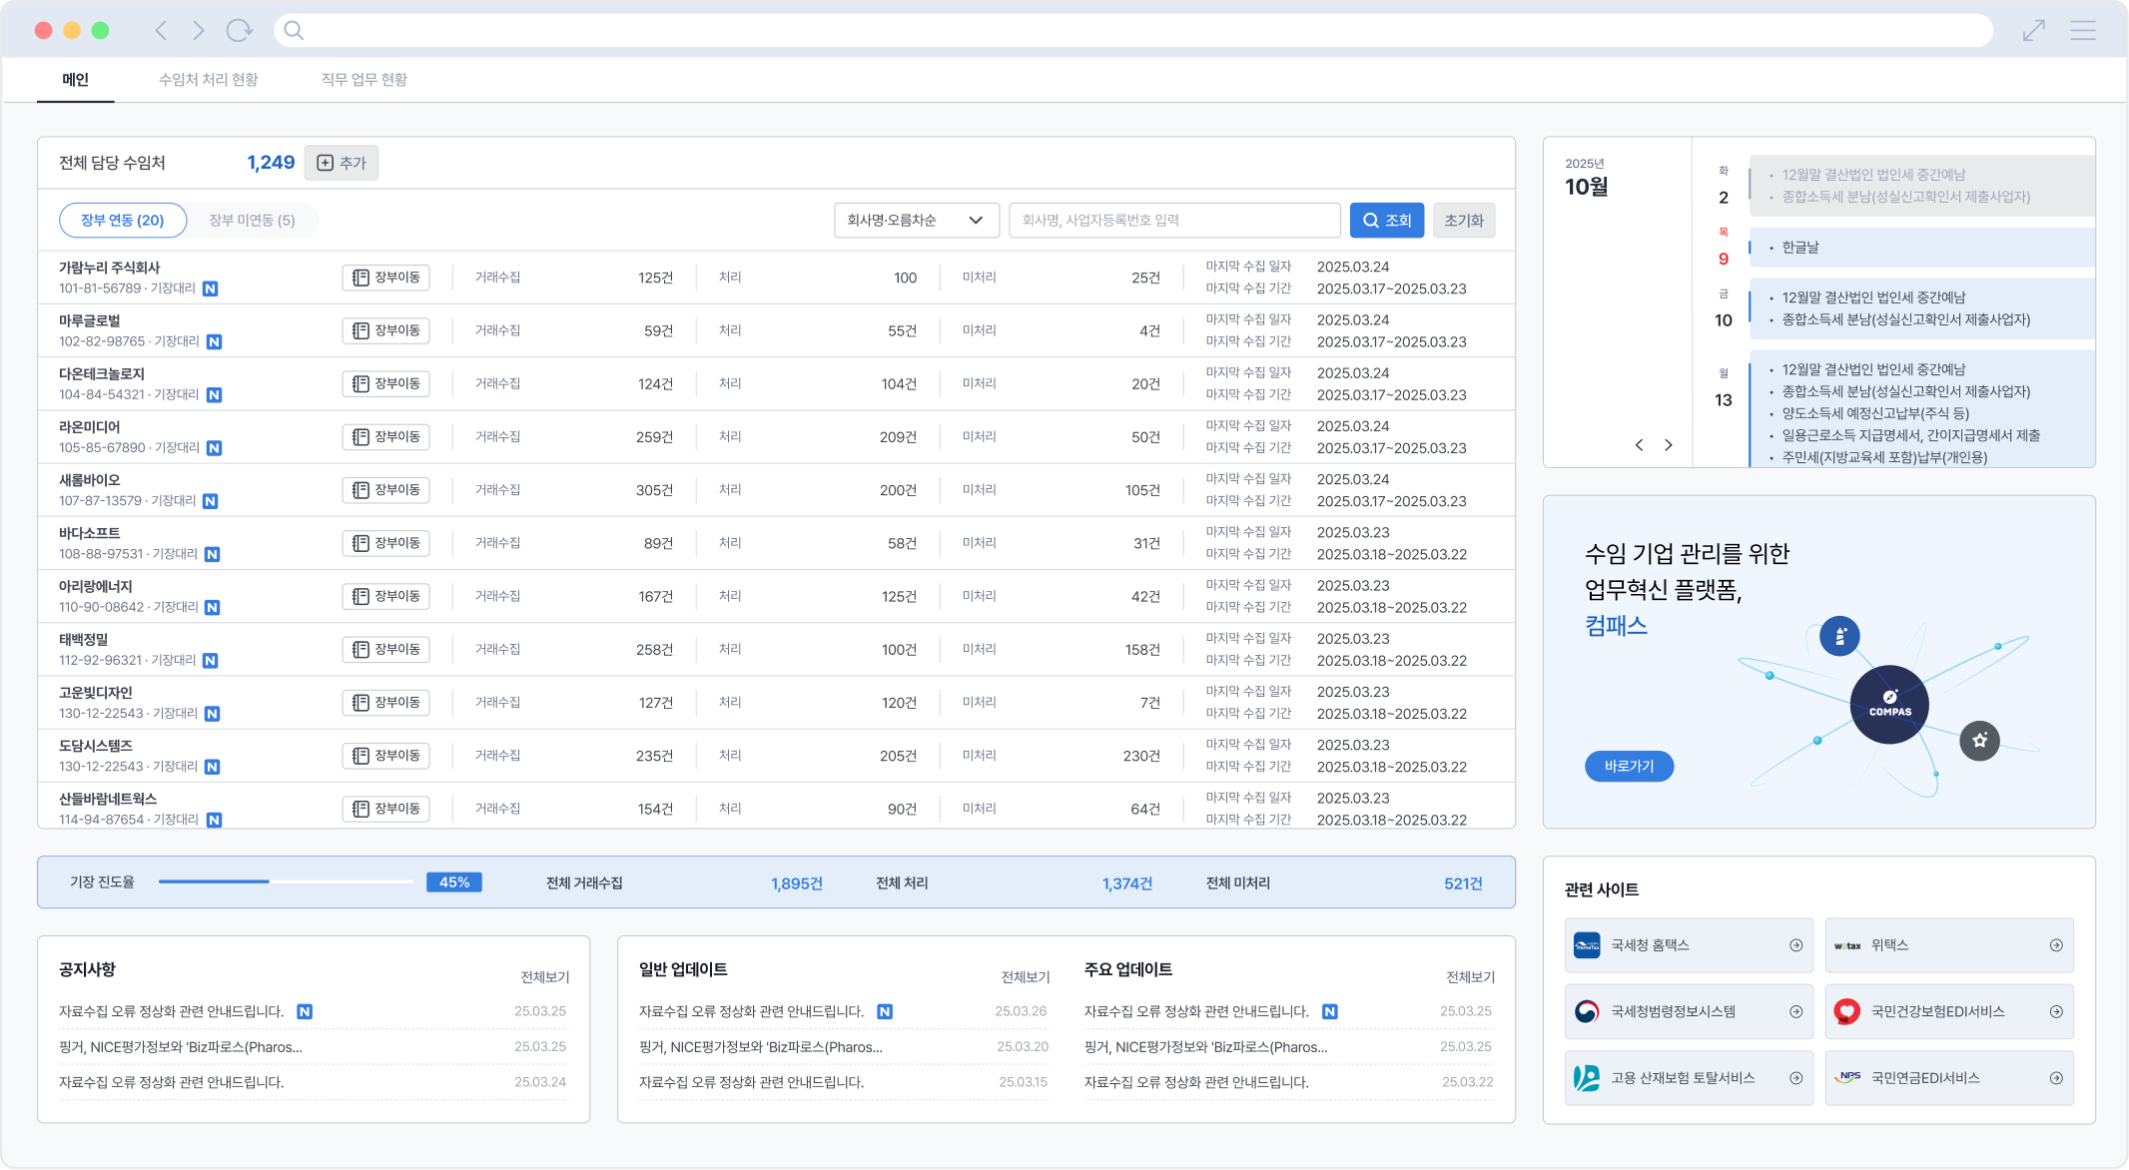Open the 도담시스템즈 client name
The width and height of the screenshot is (2129, 1170).
click(96, 746)
